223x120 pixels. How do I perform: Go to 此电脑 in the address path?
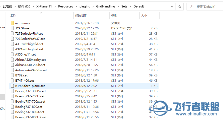coord(7,6)
